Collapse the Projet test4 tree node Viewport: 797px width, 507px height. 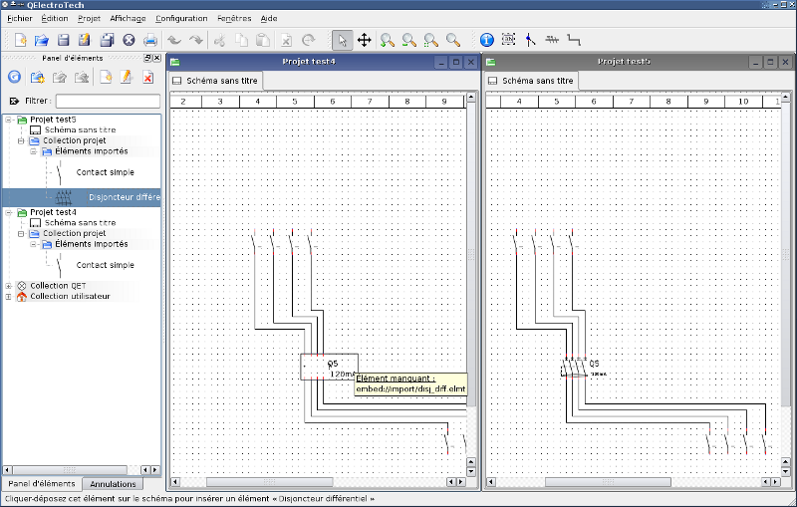point(9,212)
